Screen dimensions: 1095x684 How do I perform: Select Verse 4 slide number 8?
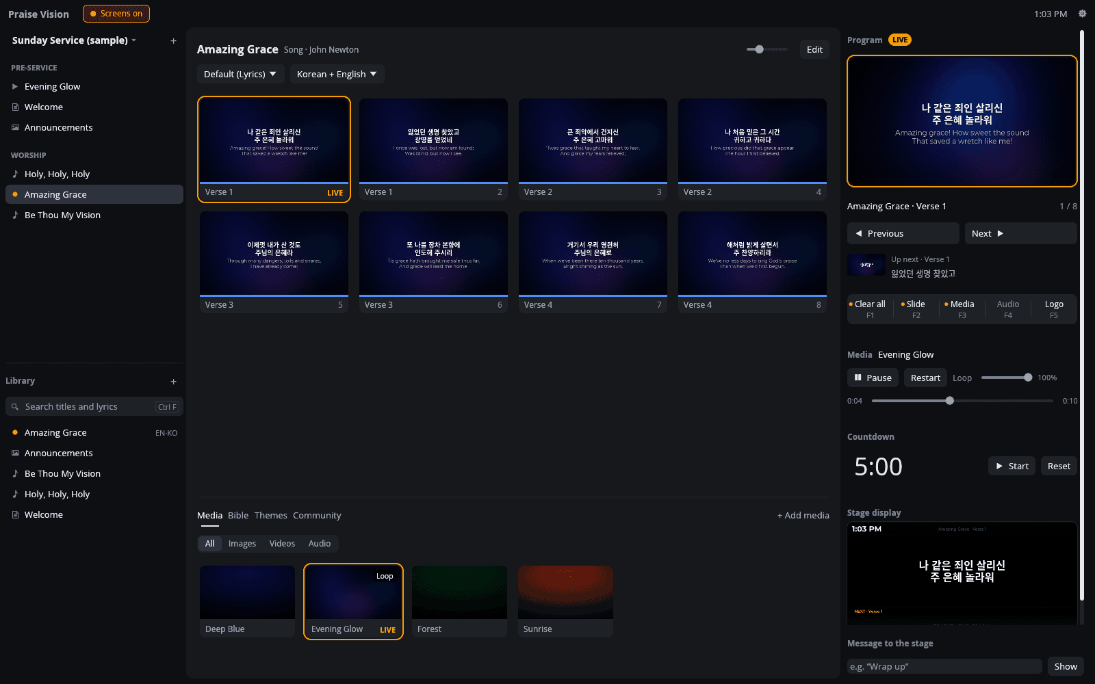point(752,262)
